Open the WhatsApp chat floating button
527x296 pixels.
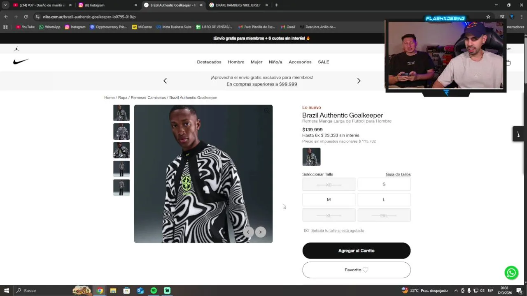point(511,273)
